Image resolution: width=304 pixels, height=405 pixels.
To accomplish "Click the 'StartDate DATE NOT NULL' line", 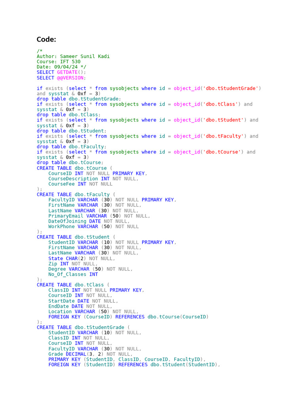I will pos(83,301).
